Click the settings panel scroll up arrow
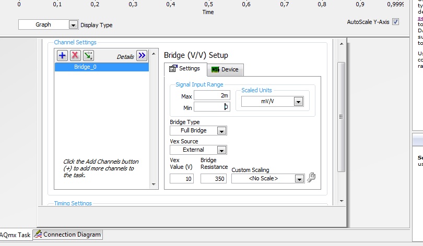 click(342, 44)
